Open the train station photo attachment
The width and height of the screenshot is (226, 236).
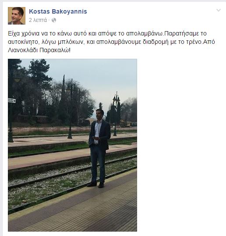click(72, 145)
